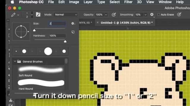Switch to the CMYK/8 document tab

pyautogui.click(x=86, y=23)
